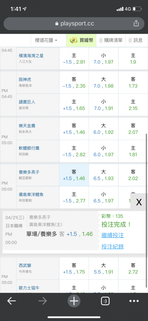Viewport: 148px width, 321px height.
Task: Select 阪神虎 moneyline 客 1.73
Action: click(x=133, y=82)
